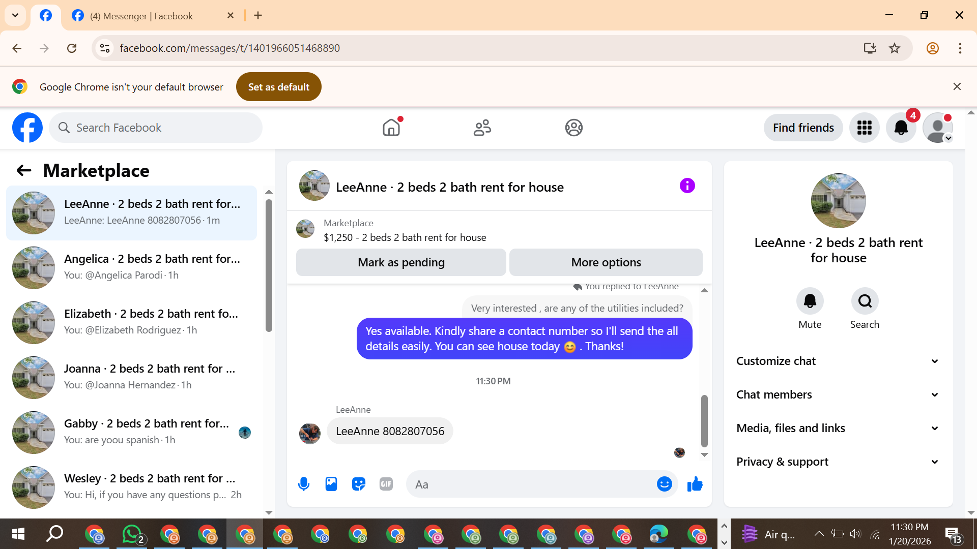Viewport: 977px width, 549px height.
Task: Open the Windows Start menu
Action: pos(18,534)
